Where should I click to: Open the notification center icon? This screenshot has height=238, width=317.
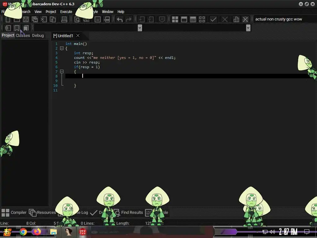pyautogui.click(x=307, y=232)
